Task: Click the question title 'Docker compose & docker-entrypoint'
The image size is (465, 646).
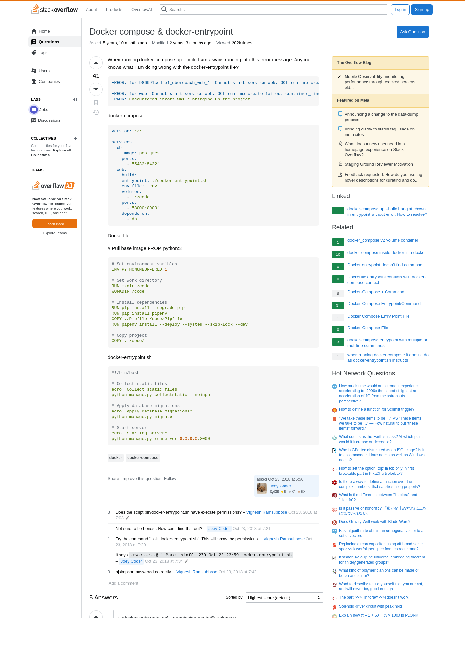Action: 161,32
